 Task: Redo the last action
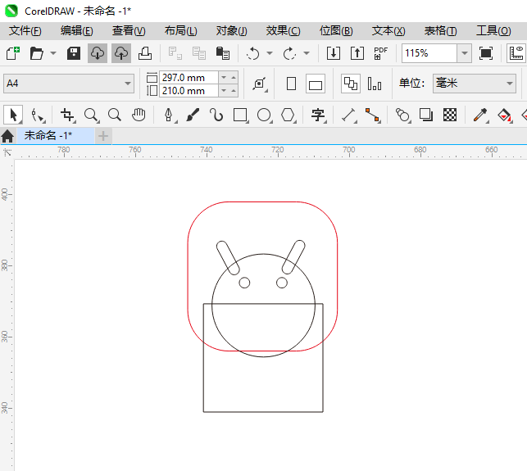pos(289,53)
